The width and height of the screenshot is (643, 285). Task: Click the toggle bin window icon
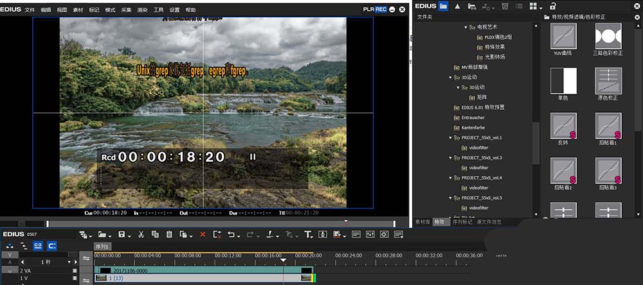(x=356, y=234)
